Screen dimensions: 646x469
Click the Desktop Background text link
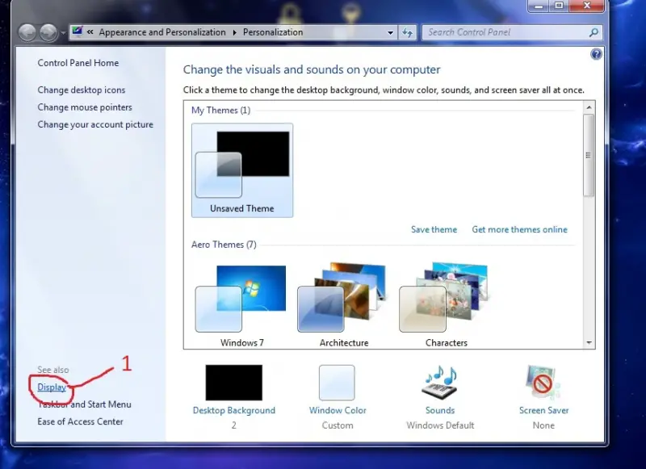tap(234, 411)
